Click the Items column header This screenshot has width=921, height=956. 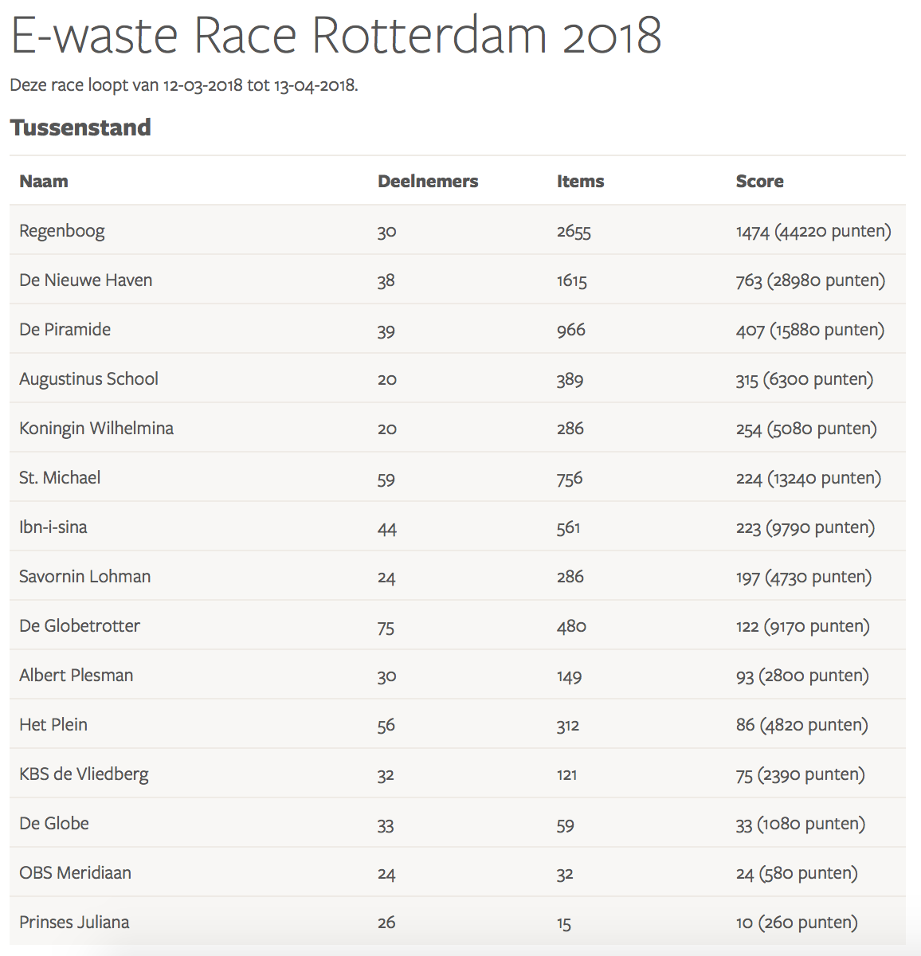click(580, 182)
